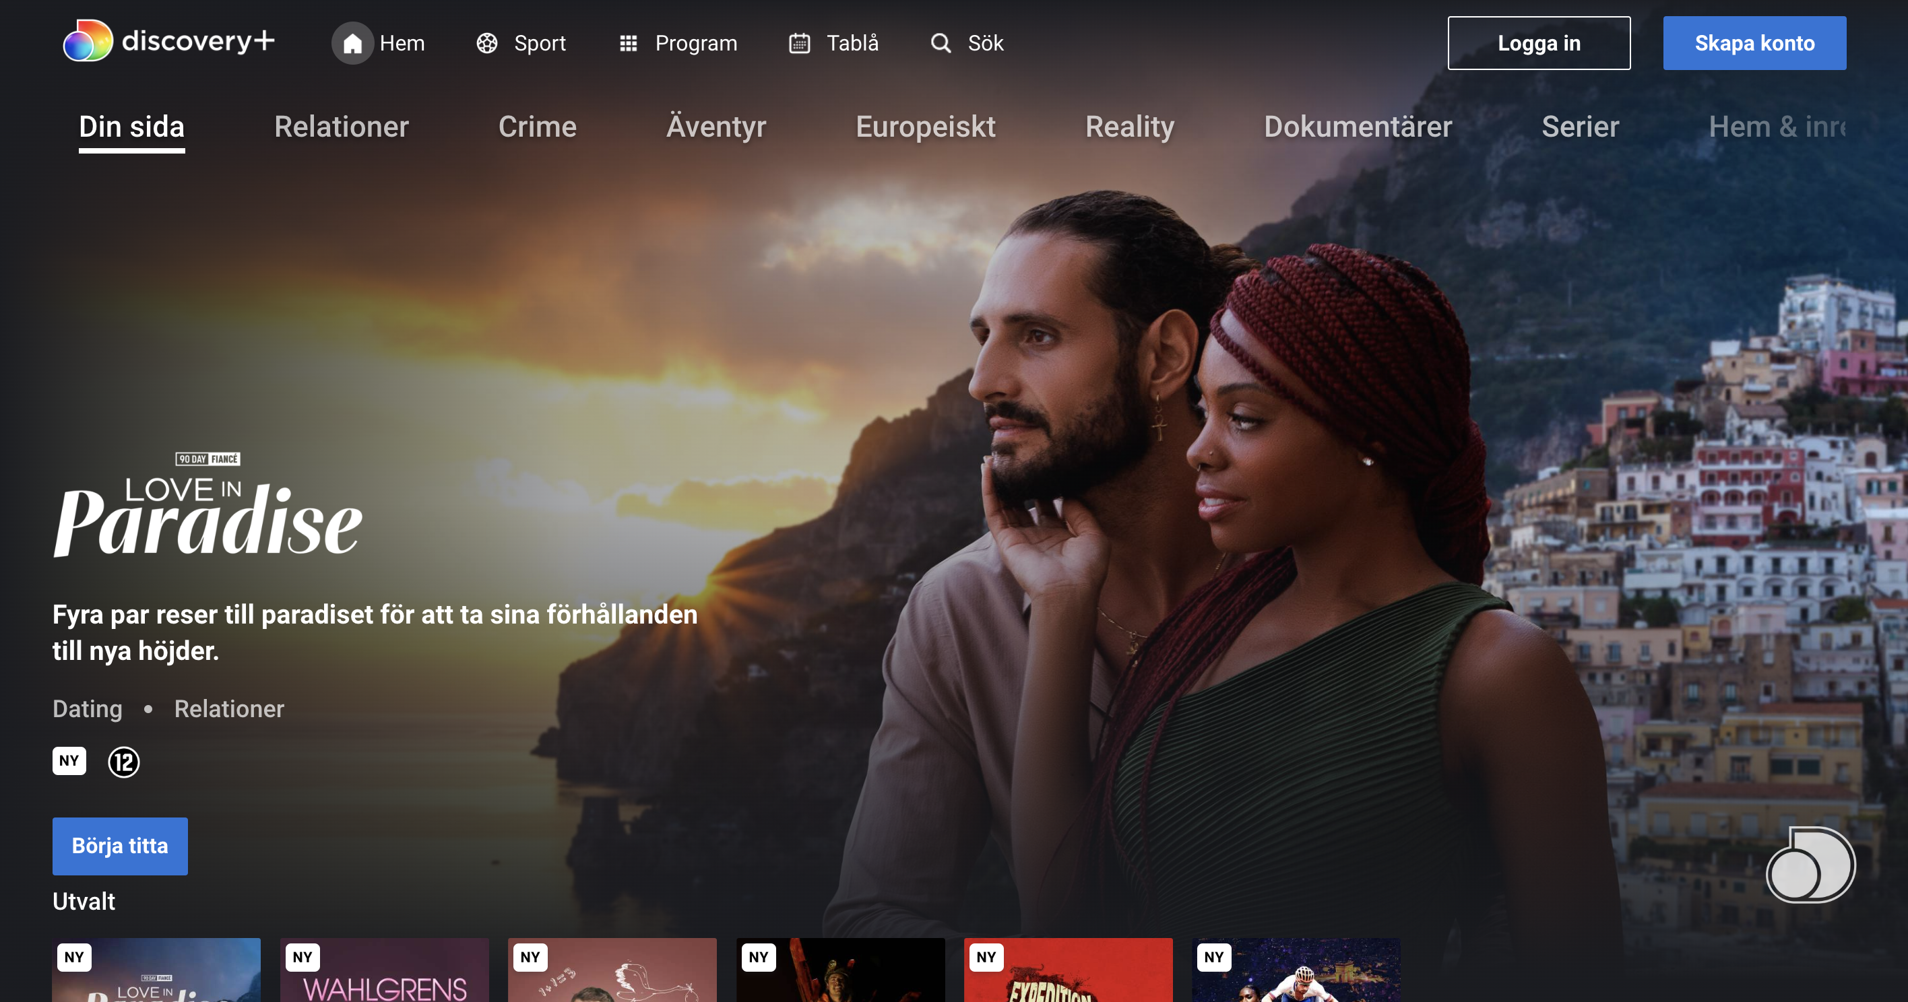Click the Skapa konto button
Screen dimensions: 1908x1002
click(1754, 43)
